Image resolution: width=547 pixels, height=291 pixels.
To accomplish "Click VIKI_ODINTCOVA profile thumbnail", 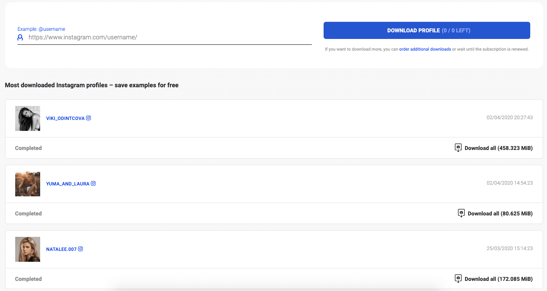I will pos(28,118).
